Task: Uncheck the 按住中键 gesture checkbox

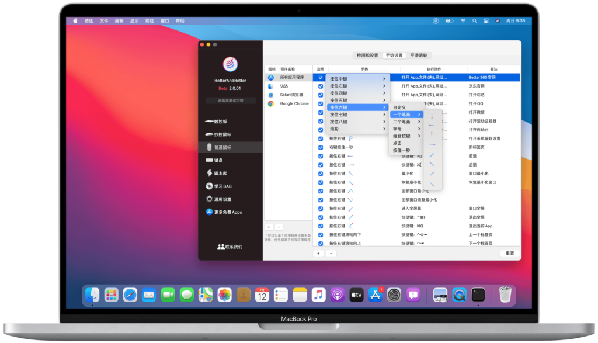Action: 321,78
